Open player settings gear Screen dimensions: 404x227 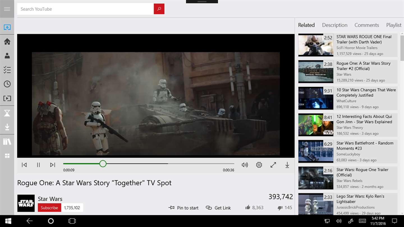pyautogui.click(x=259, y=165)
